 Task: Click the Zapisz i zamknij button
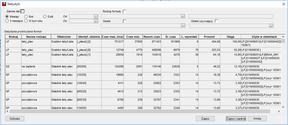(x=236, y=118)
